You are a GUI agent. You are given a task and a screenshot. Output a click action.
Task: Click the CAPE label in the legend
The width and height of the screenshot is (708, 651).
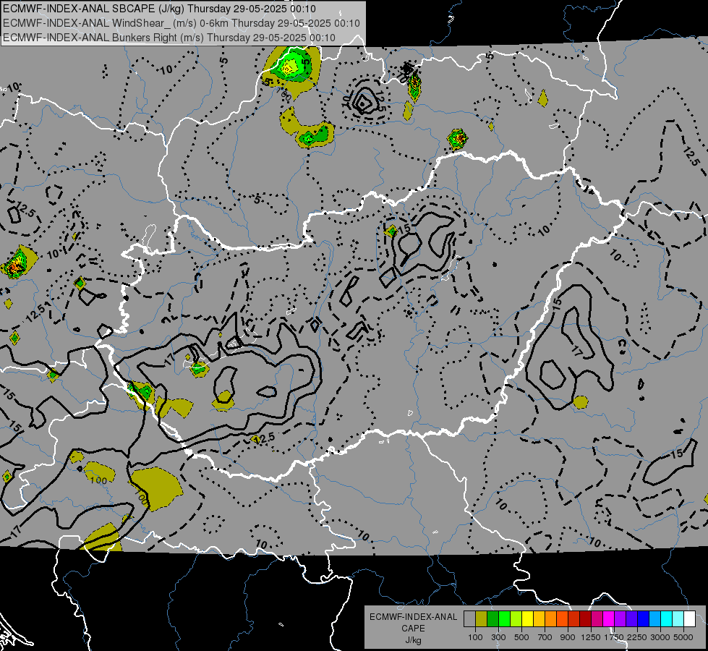(x=413, y=629)
